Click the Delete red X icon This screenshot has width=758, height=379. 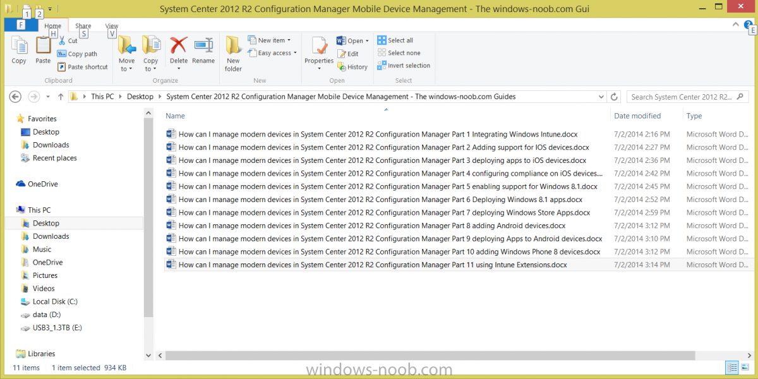(179, 45)
